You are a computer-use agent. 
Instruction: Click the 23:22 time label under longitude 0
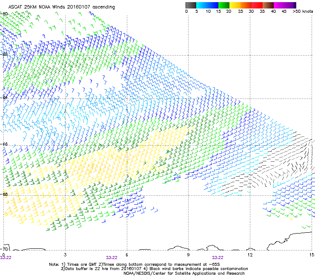point(6,258)
